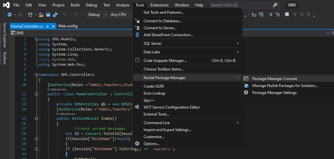Viewport: 334px width, 159px height.
Task: Close the HomeController.cs tab
Action: click(x=53, y=26)
